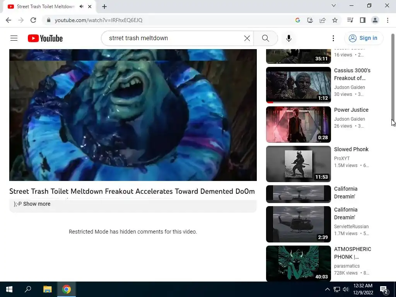The height and width of the screenshot is (297, 396).
Task: Click the video title text
Action: [132, 191]
